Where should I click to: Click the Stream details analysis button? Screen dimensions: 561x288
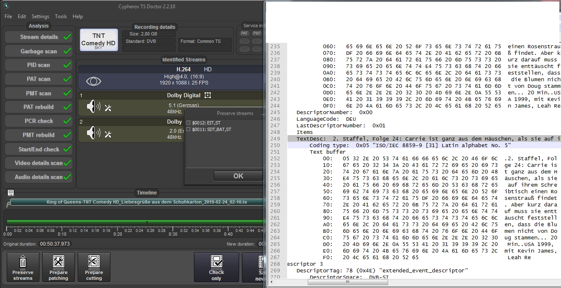[x=39, y=37]
